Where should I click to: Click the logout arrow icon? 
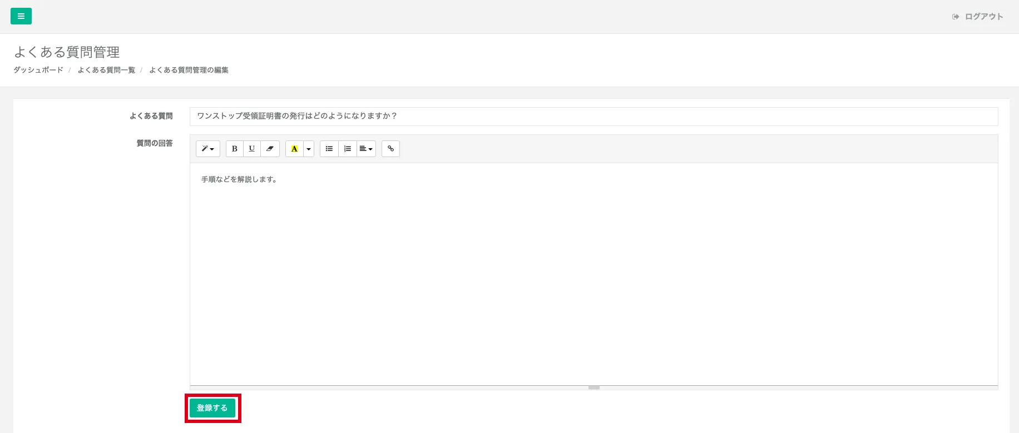pyautogui.click(x=956, y=17)
